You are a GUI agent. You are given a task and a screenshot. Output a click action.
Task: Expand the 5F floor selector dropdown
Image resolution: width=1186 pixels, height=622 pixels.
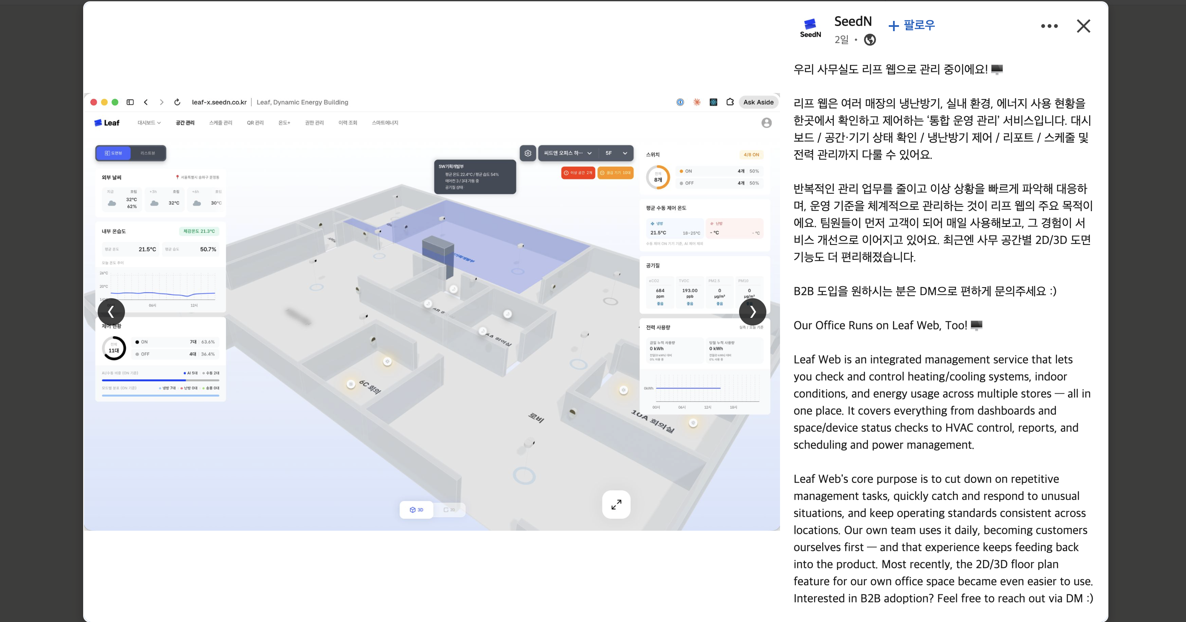tap(617, 153)
